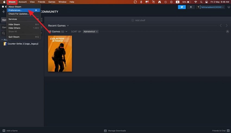The height and width of the screenshot is (133, 231).
Task: Click the binoculars menu bar icon
Action: 160,2
